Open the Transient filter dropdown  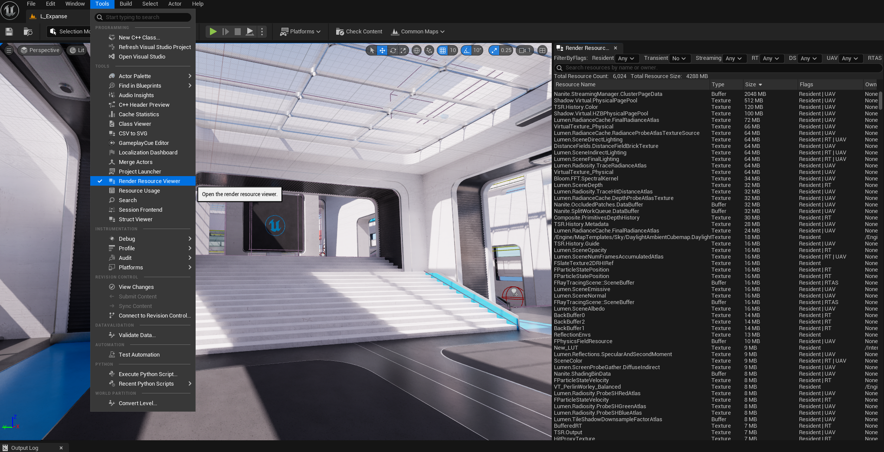(x=679, y=59)
